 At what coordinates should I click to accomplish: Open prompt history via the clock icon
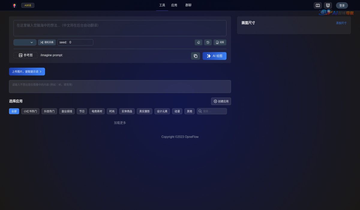tap(208, 42)
